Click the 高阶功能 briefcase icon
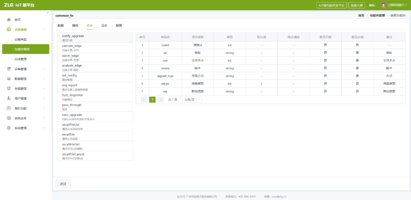 point(9,108)
